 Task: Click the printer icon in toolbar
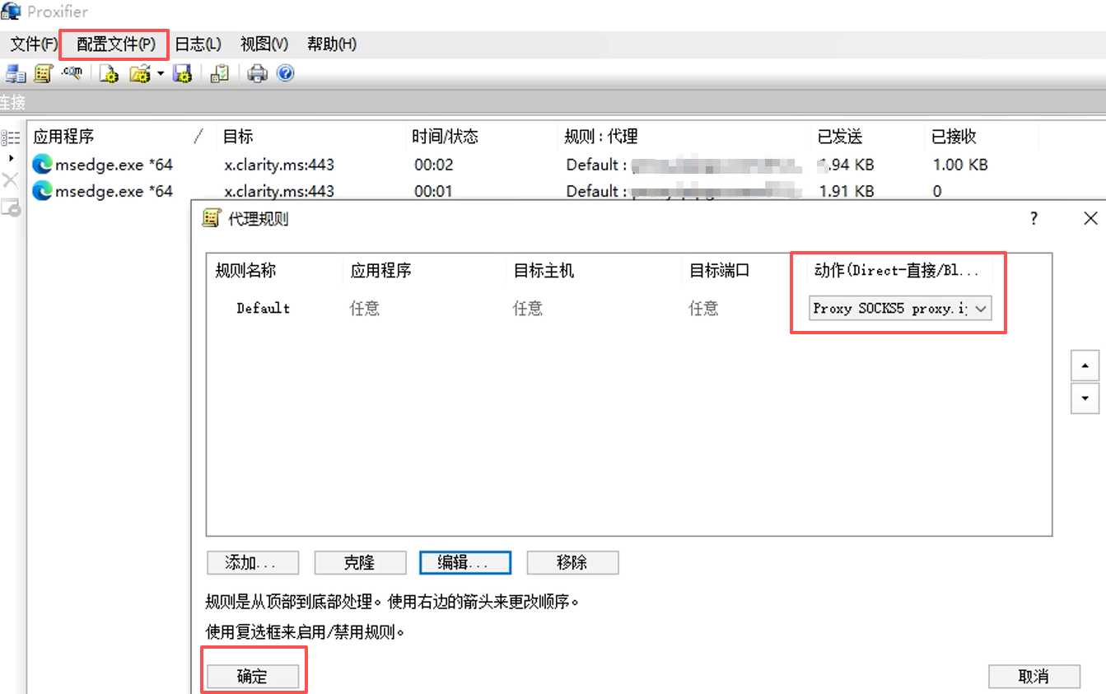tap(258, 74)
